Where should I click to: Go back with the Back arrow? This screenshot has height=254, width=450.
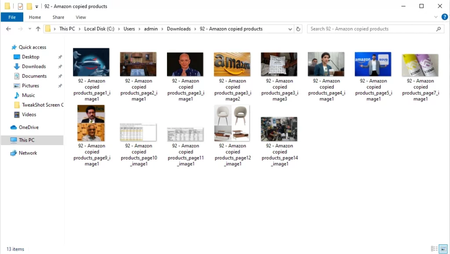pyautogui.click(x=9, y=29)
